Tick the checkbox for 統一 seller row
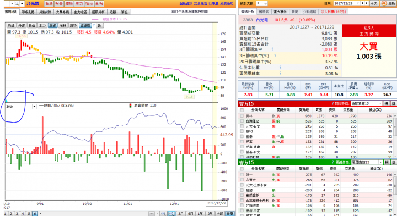 click(242, 175)
